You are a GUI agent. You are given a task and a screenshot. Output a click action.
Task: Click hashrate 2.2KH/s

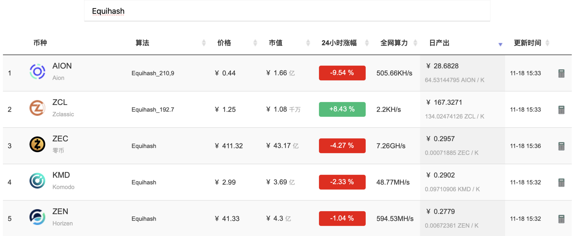389,109
